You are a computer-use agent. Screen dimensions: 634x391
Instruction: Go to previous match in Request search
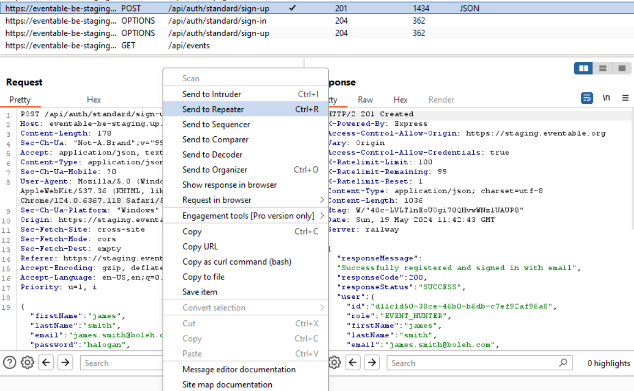coord(46,362)
